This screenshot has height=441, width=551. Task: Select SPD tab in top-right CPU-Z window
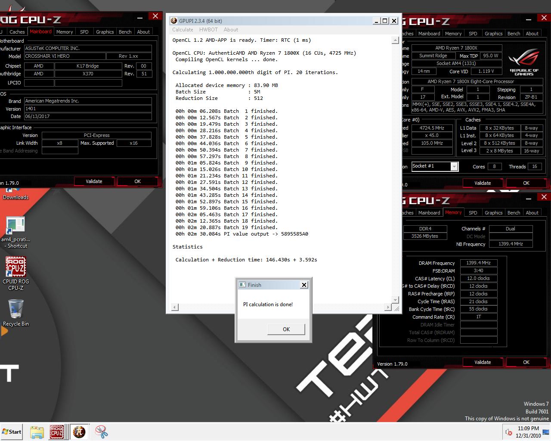pos(473,34)
